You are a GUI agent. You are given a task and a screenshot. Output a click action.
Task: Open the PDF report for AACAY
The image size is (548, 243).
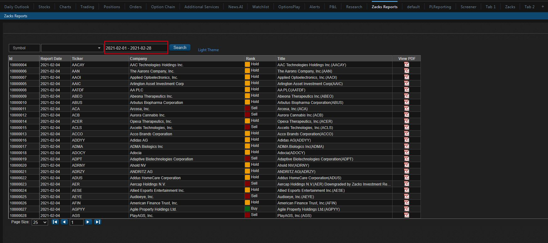point(407,64)
